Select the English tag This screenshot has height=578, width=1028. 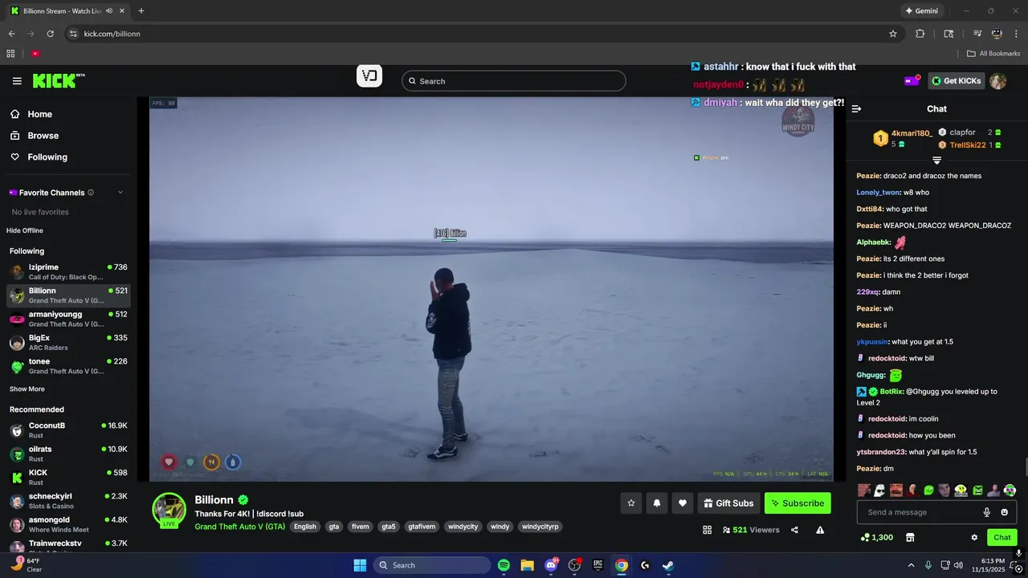(305, 527)
